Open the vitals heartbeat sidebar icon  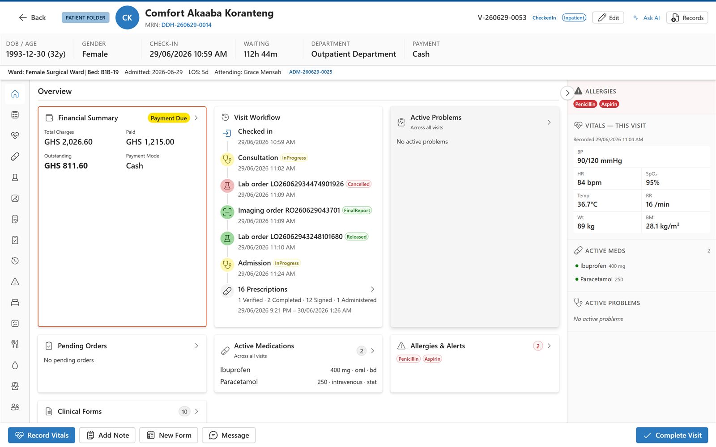(15, 135)
